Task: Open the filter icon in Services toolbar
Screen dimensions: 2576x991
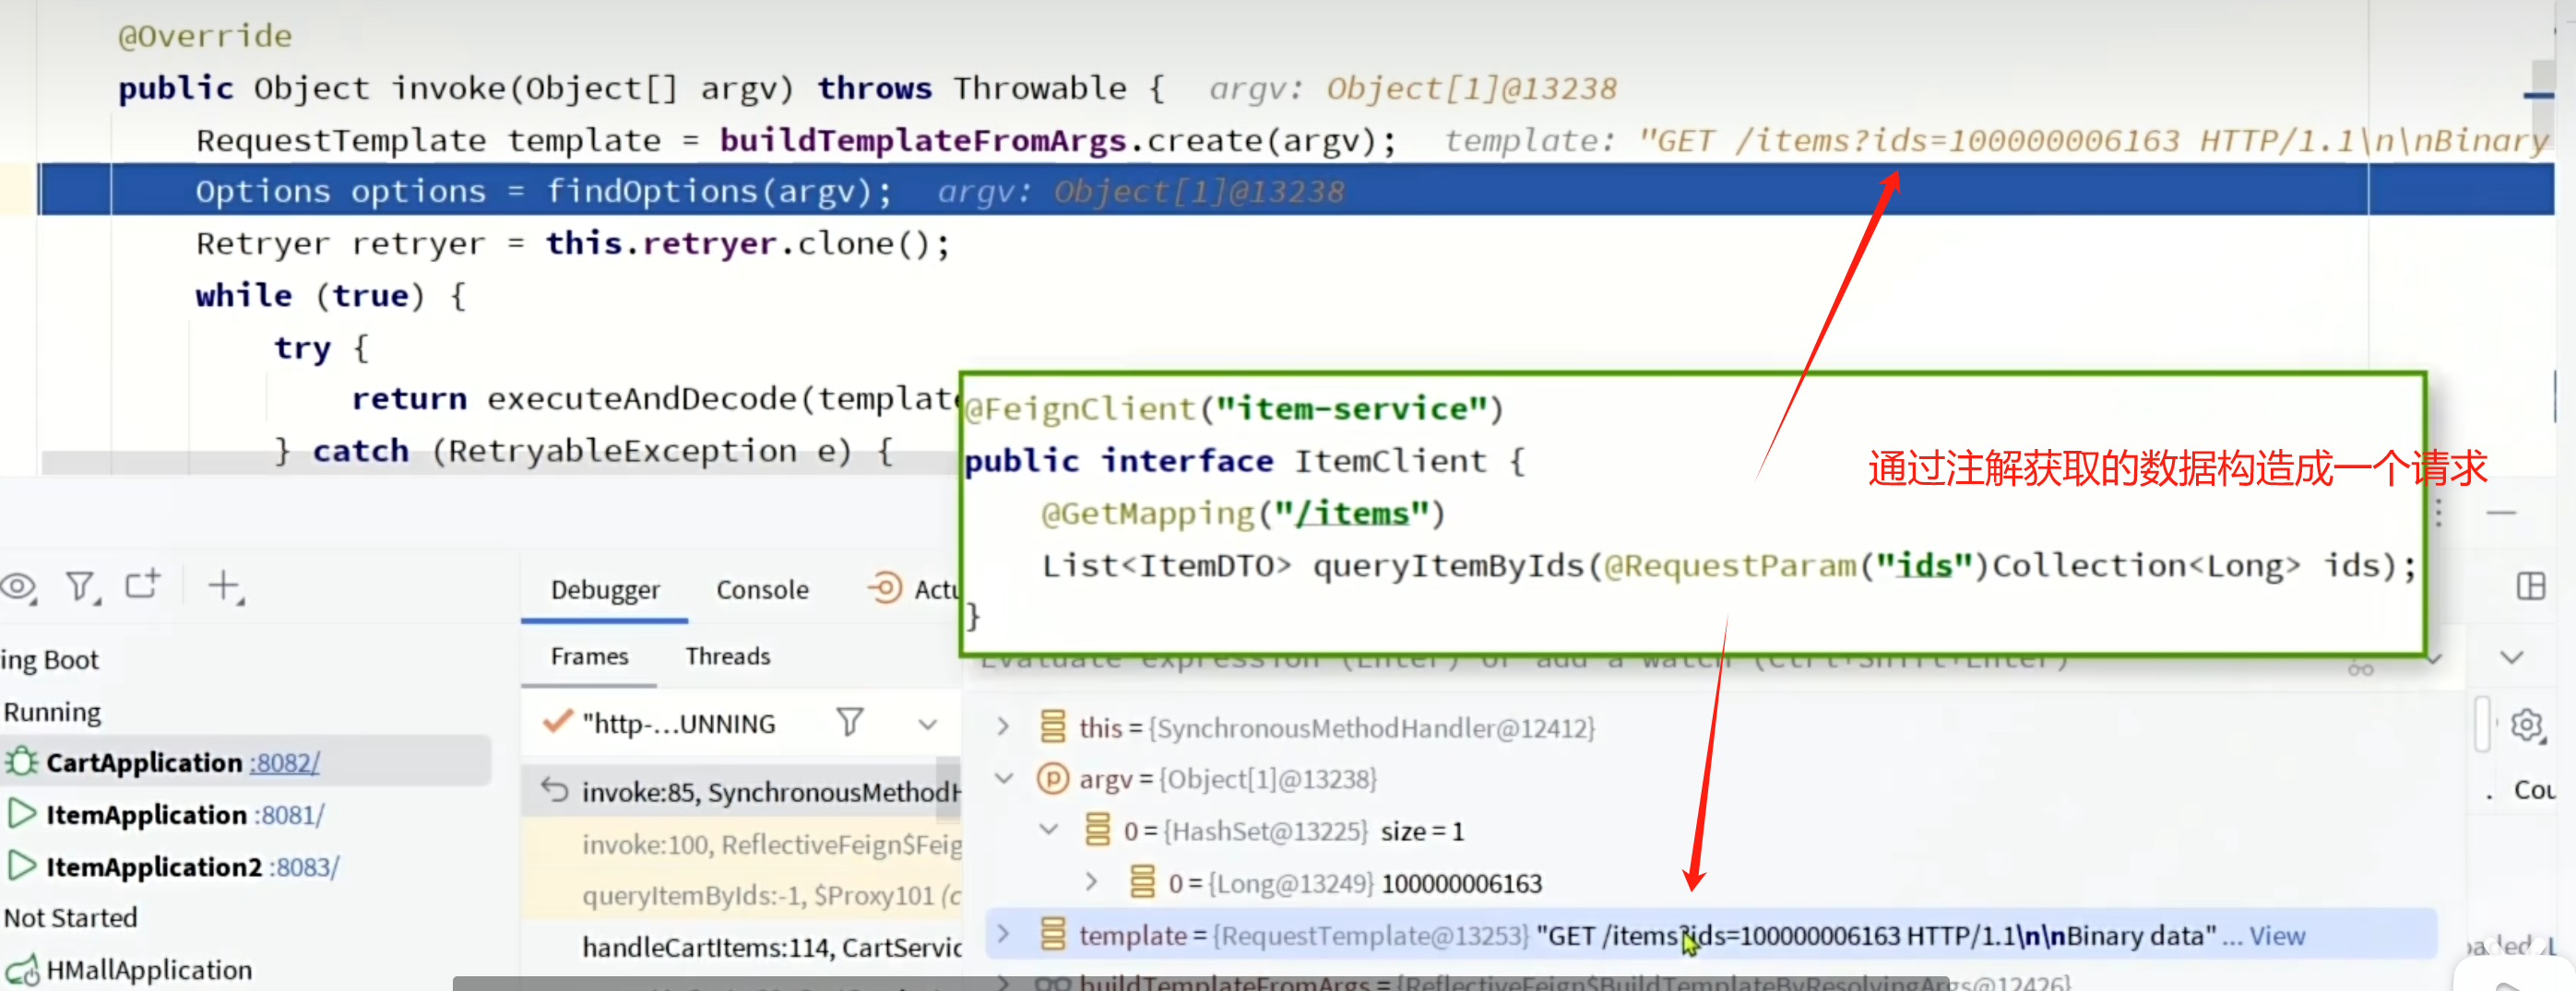Action: (81, 586)
